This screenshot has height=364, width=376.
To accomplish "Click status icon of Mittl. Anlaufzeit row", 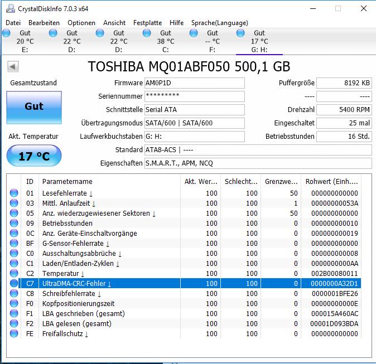I will (x=14, y=203).
